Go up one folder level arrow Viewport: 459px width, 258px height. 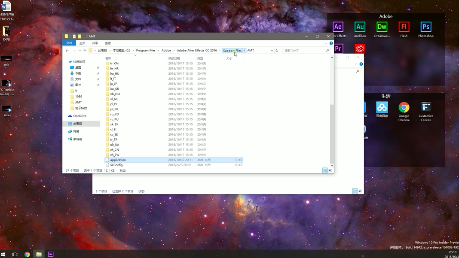[x=85, y=51]
